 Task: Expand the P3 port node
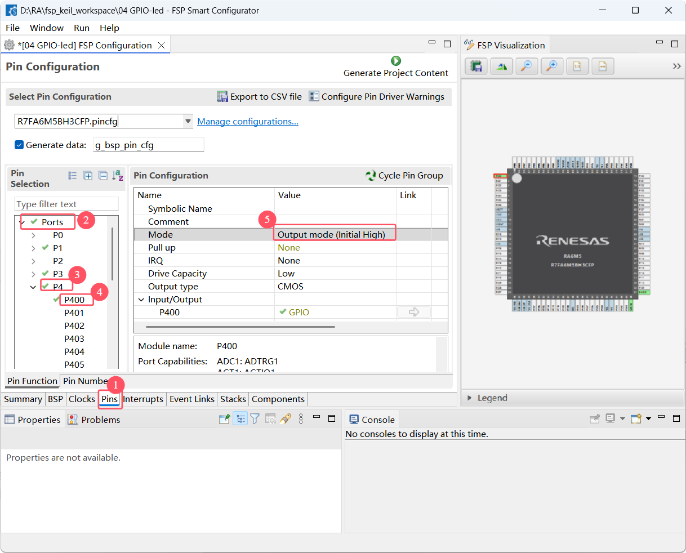pyautogui.click(x=33, y=274)
